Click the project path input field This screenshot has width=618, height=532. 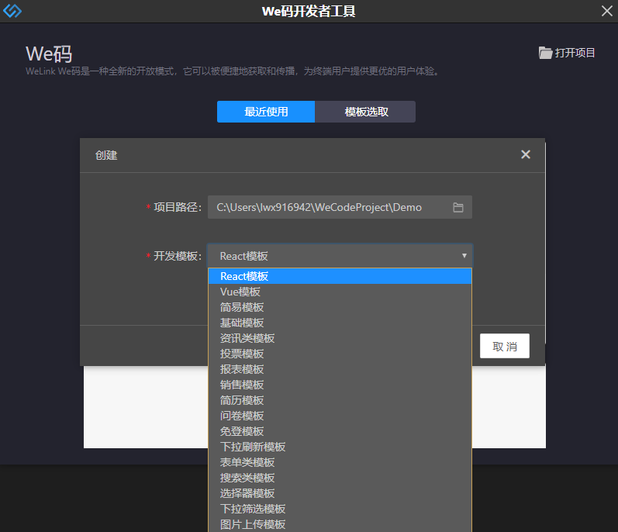[x=340, y=207]
